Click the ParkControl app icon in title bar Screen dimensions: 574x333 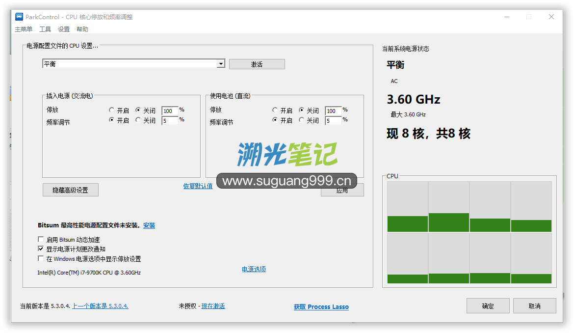[19, 17]
